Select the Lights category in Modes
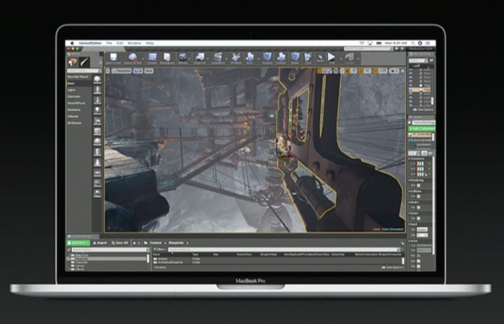Screen dimensions: 504x324 (x=71, y=91)
